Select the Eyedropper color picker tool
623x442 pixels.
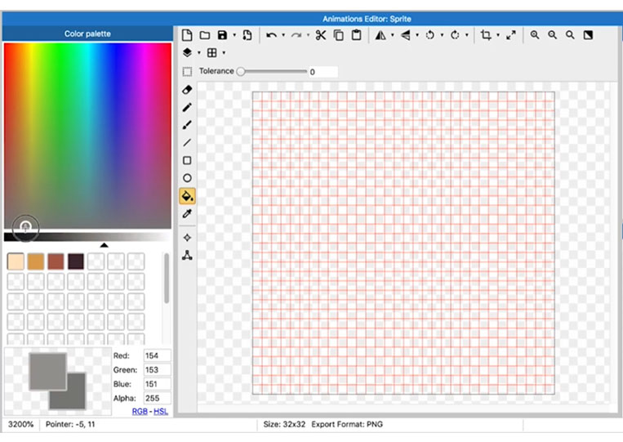tap(187, 214)
